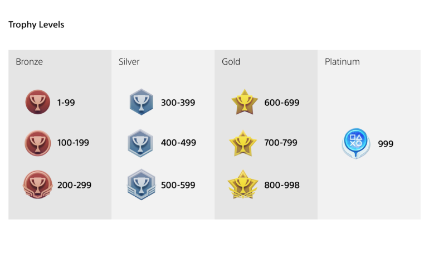Viewport: 429px width, 262px height.
Task: Click the winged bronze trophy icon for 200-299
Action: point(38,185)
